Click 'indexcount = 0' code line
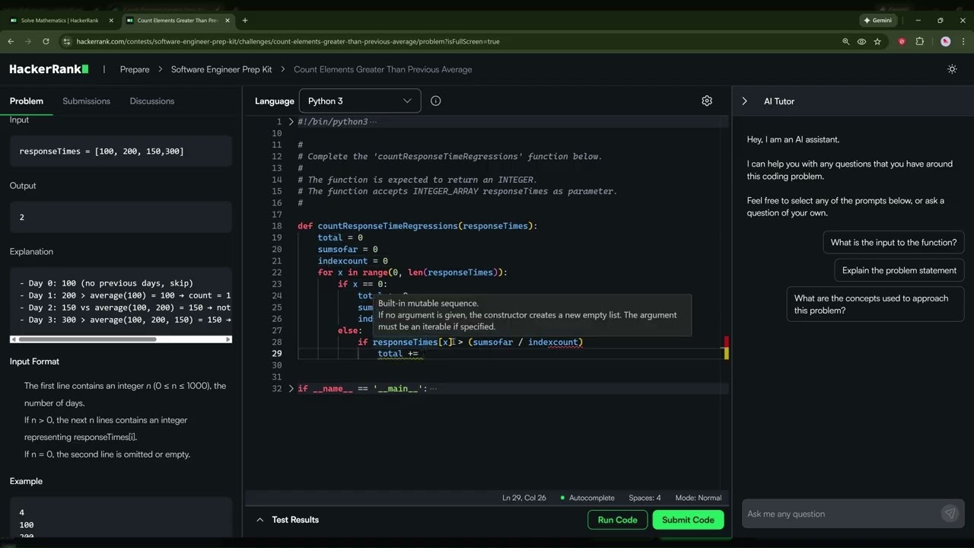This screenshot has height=548, width=974. pos(352,261)
